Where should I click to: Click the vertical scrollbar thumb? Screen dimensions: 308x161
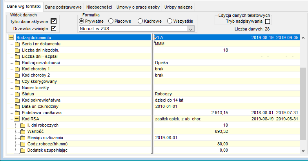click(303, 104)
